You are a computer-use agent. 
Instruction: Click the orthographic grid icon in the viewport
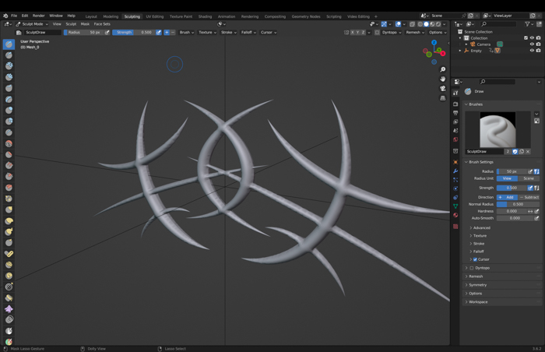[x=442, y=98]
